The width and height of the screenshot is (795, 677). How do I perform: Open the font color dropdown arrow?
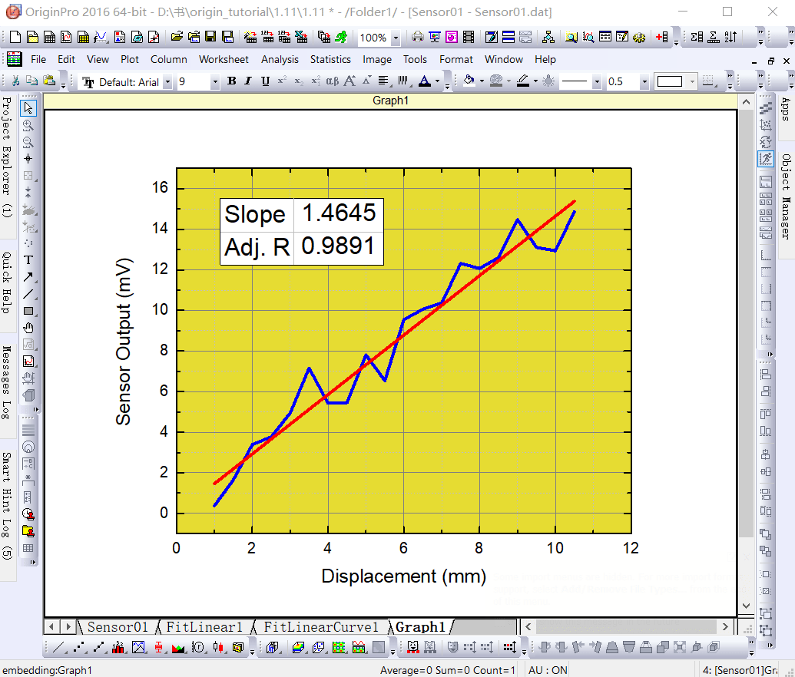point(437,81)
